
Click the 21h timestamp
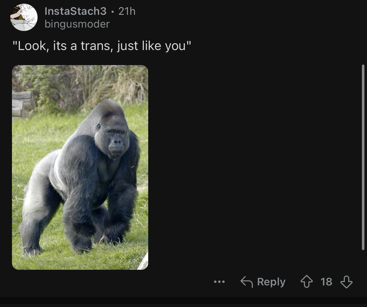(127, 11)
